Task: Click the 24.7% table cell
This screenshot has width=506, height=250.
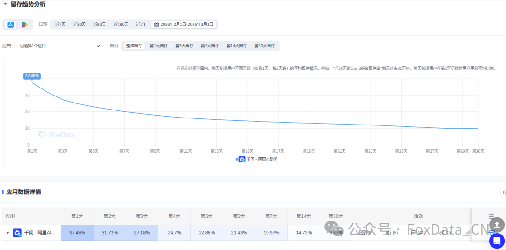Action: pos(174,233)
